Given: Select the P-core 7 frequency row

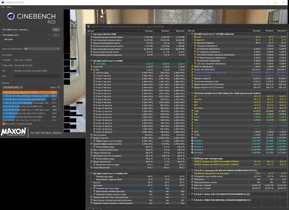Looking at the screenshot, I should point(136,97).
